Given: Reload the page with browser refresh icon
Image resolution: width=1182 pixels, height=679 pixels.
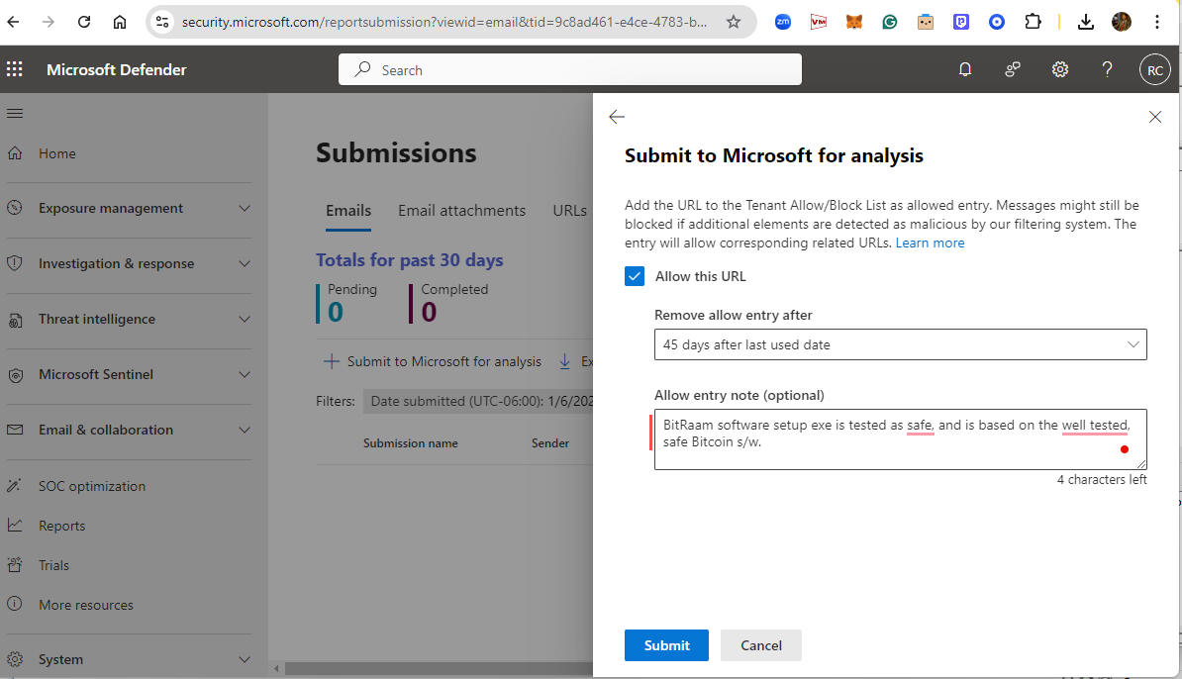Looking at the screenshot, I should 84,22.
